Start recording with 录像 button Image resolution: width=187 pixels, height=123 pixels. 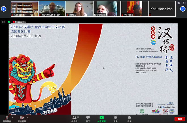(115, 119)
